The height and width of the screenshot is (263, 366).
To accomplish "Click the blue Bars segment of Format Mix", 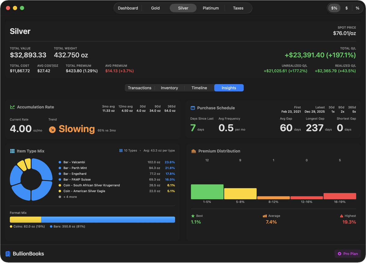I will point(108,220).
